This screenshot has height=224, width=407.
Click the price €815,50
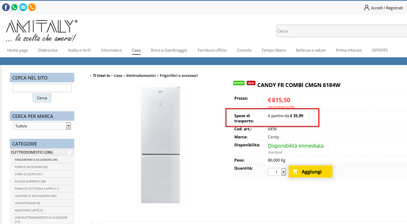point(279,100)
